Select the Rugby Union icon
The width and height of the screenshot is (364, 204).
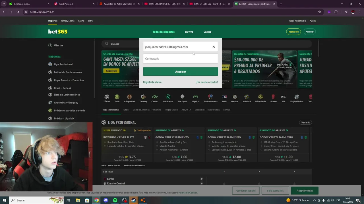pyautogui.click(x=297, y=98)
